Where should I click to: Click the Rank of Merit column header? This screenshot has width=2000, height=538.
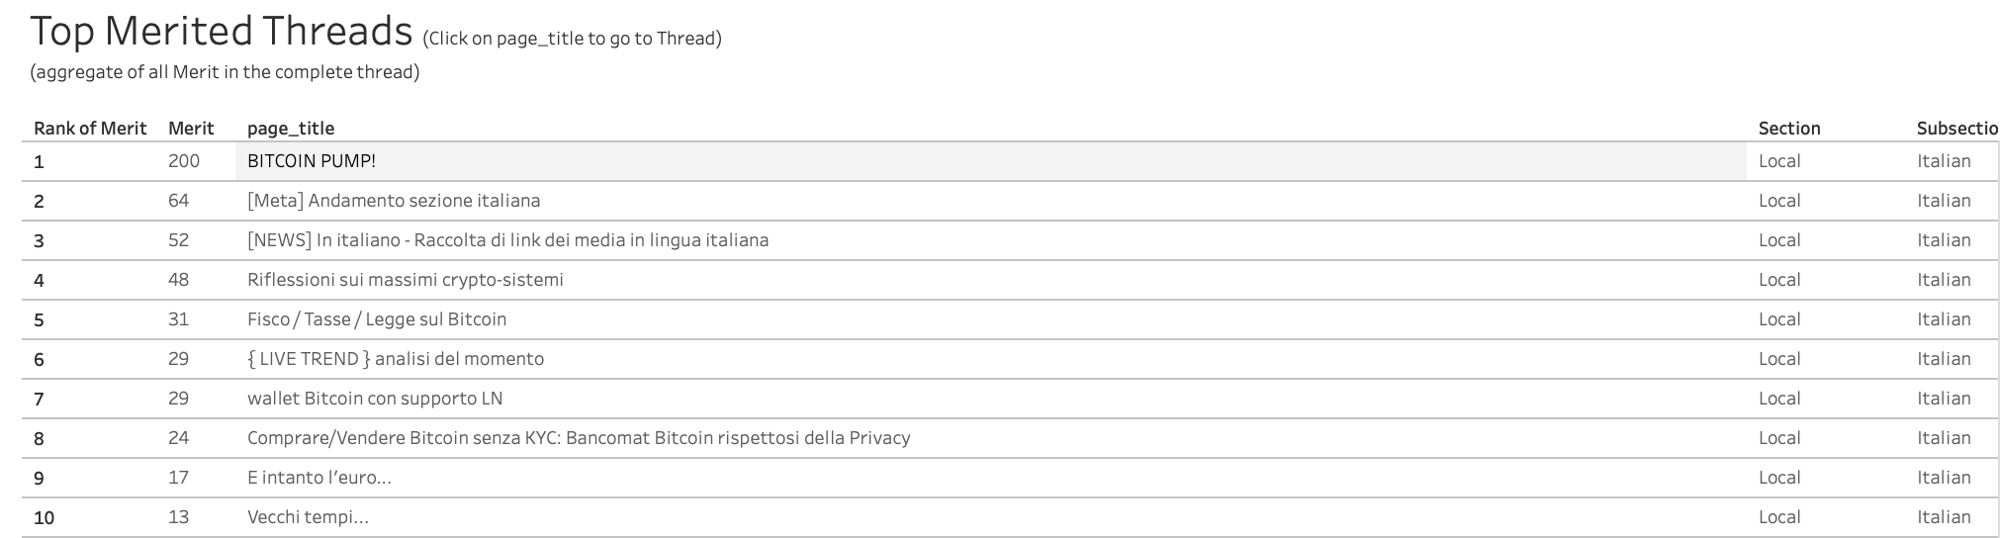(90, 129)
